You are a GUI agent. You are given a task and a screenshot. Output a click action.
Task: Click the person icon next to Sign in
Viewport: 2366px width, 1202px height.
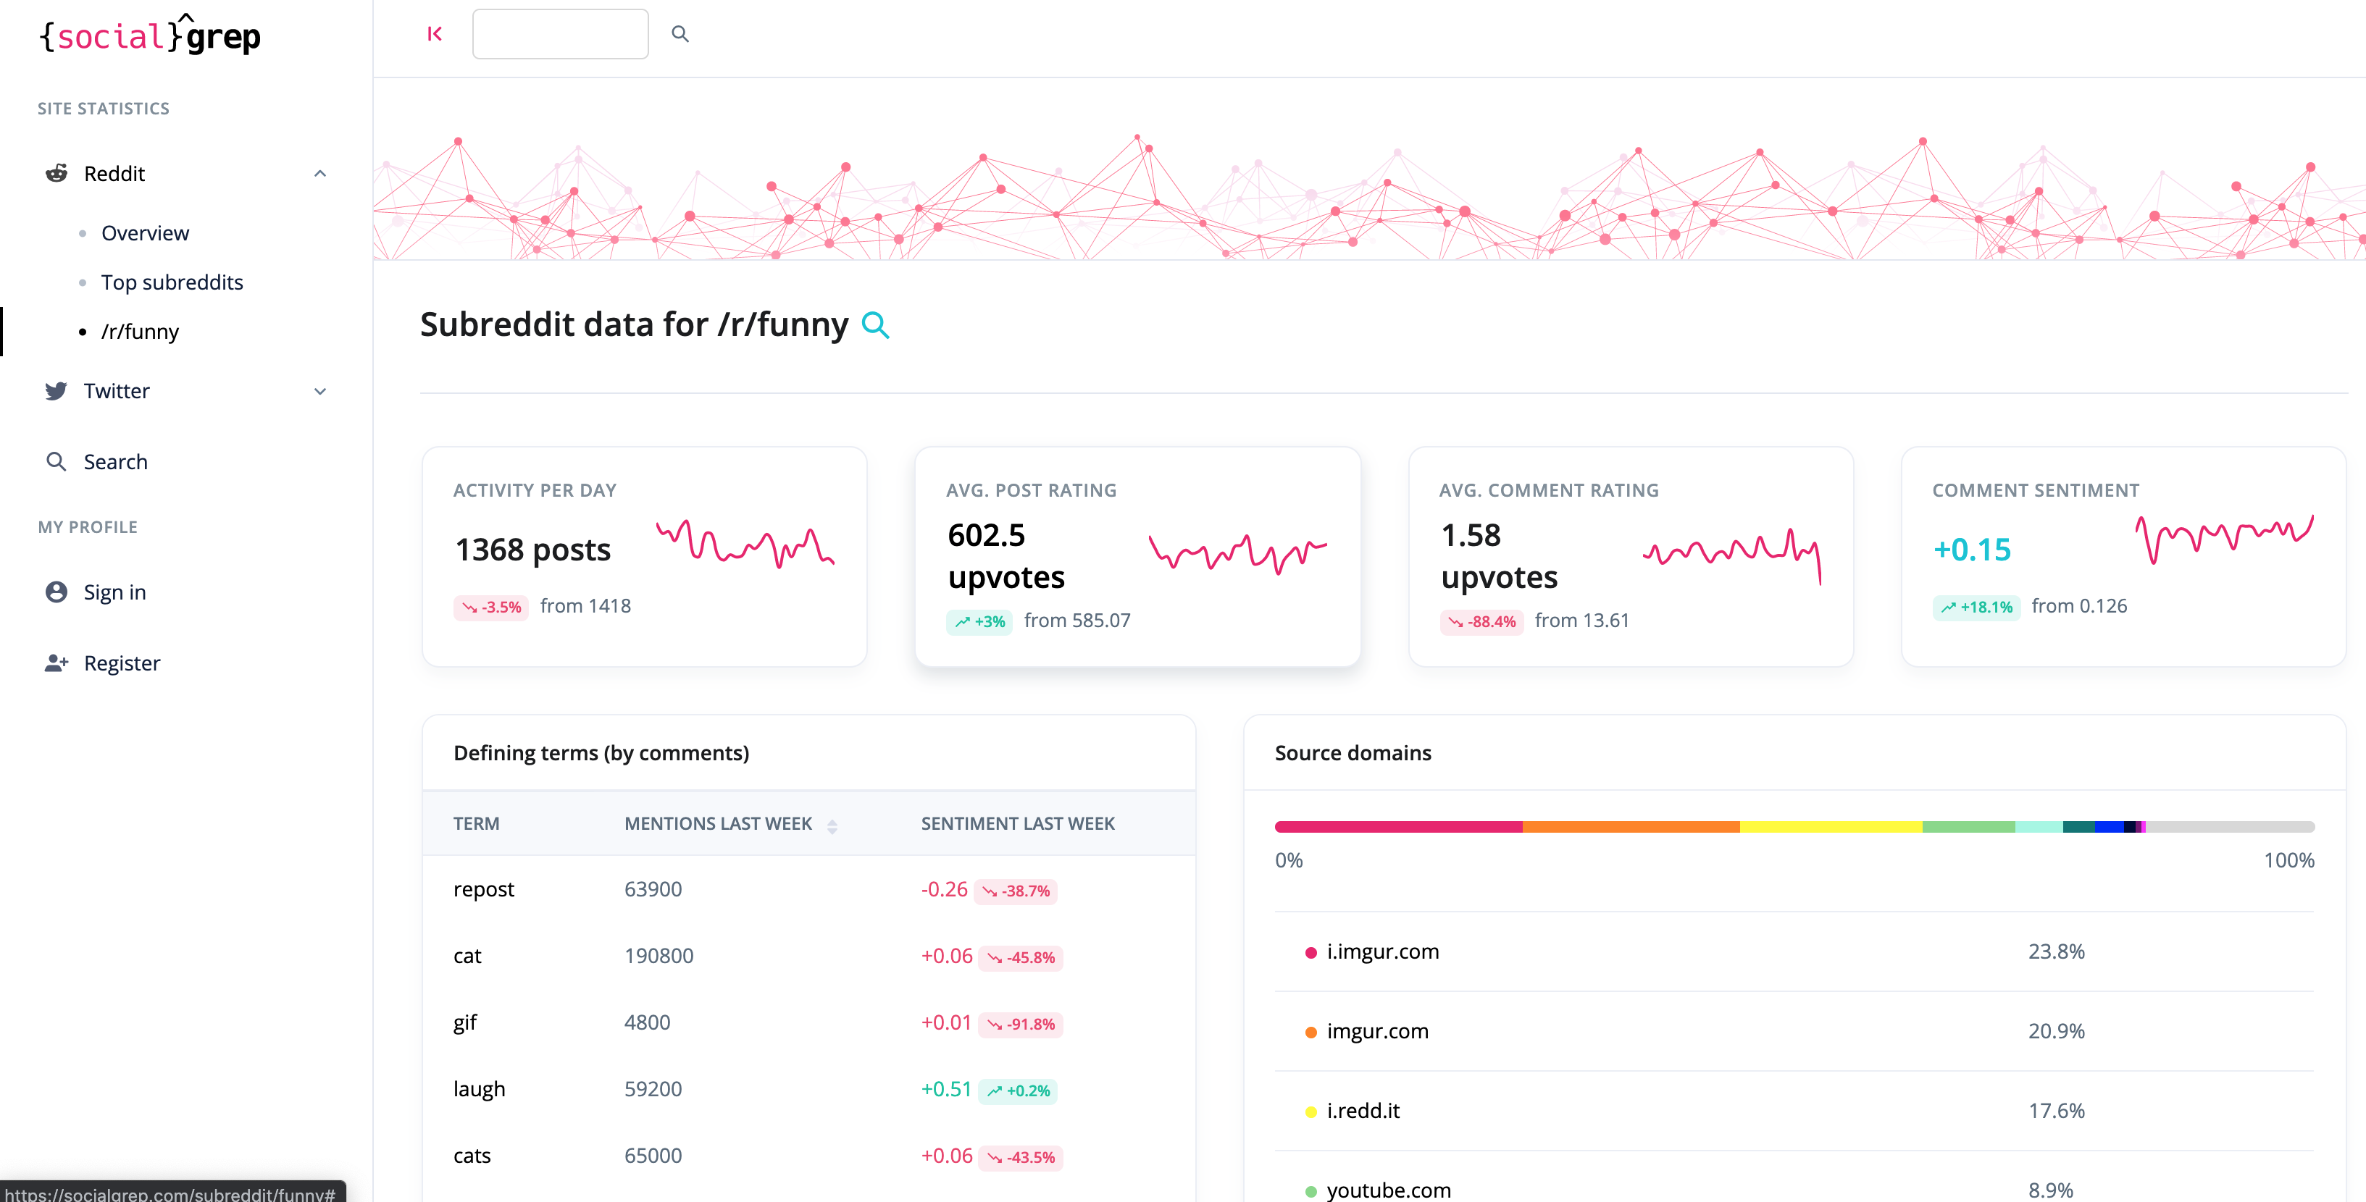coord(56,592)
